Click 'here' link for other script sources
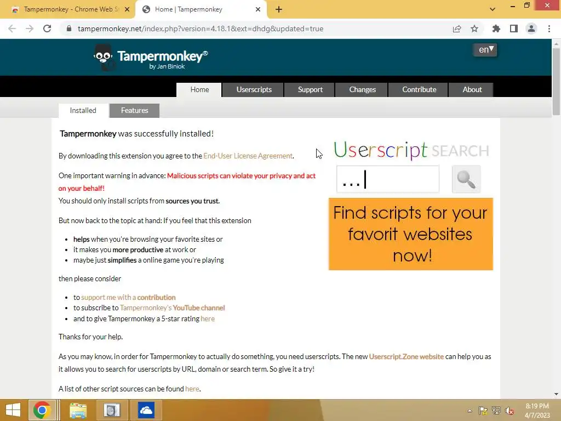The width and height of the screenshot is (561, 421). pos(192,389)
